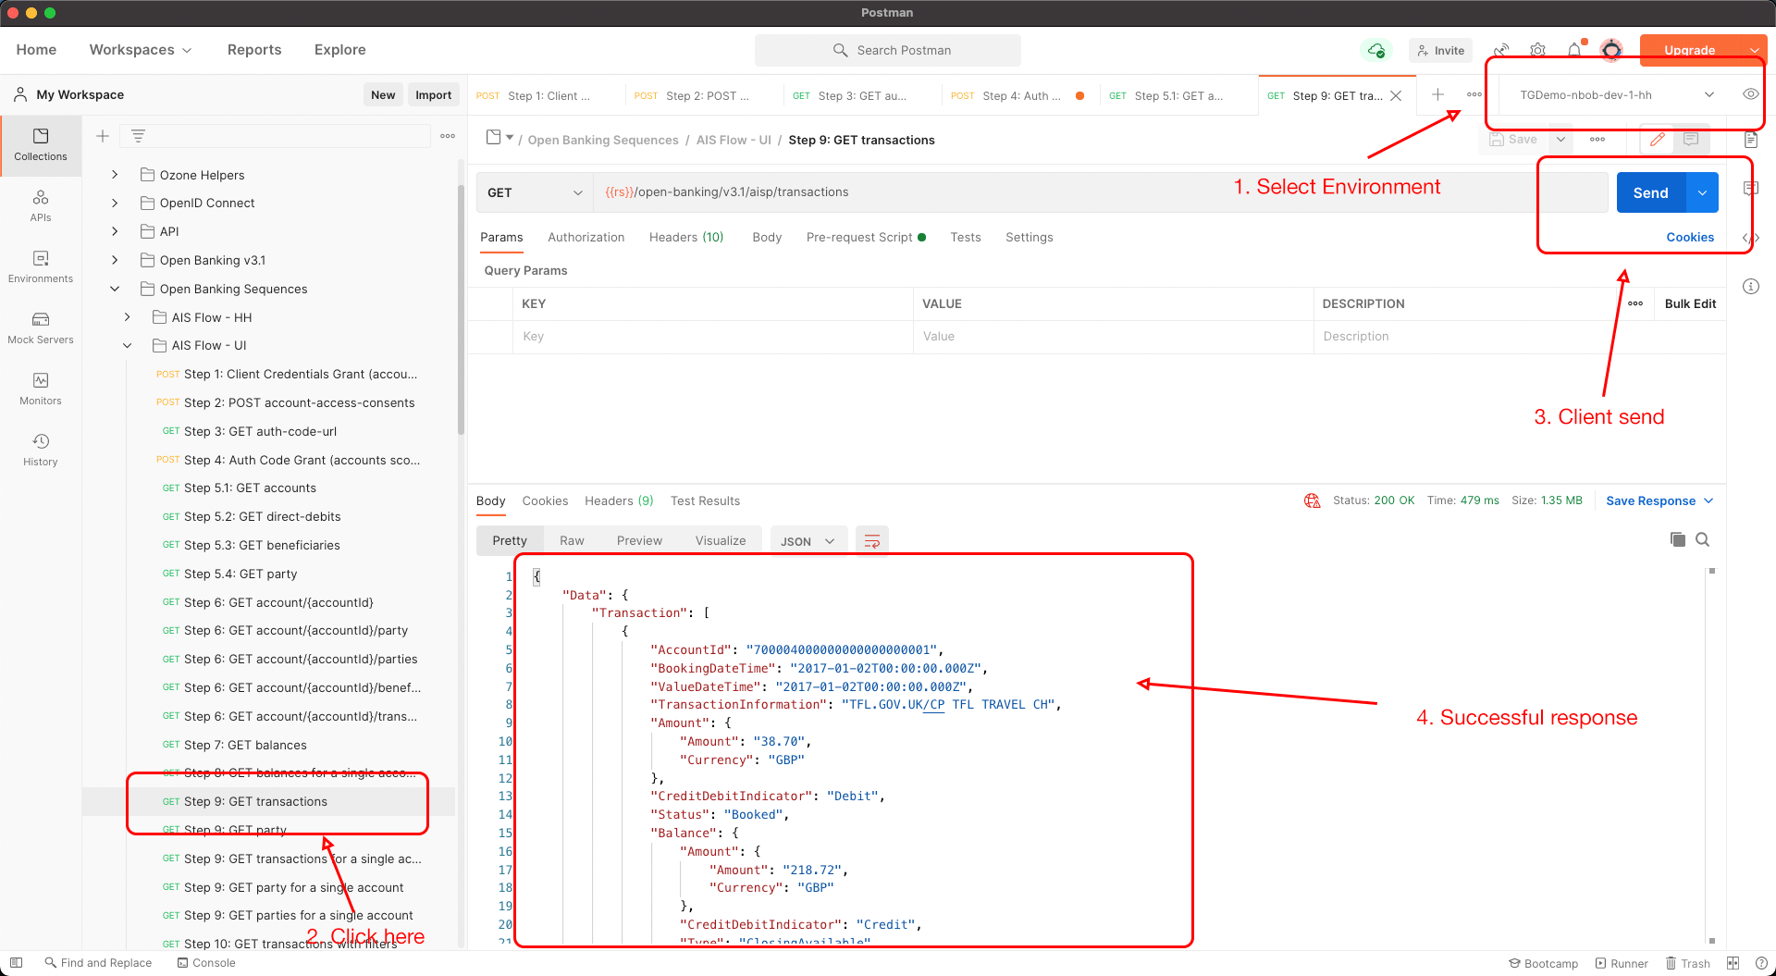Open the GET HTTP method dropdown

tap(535, 192)
